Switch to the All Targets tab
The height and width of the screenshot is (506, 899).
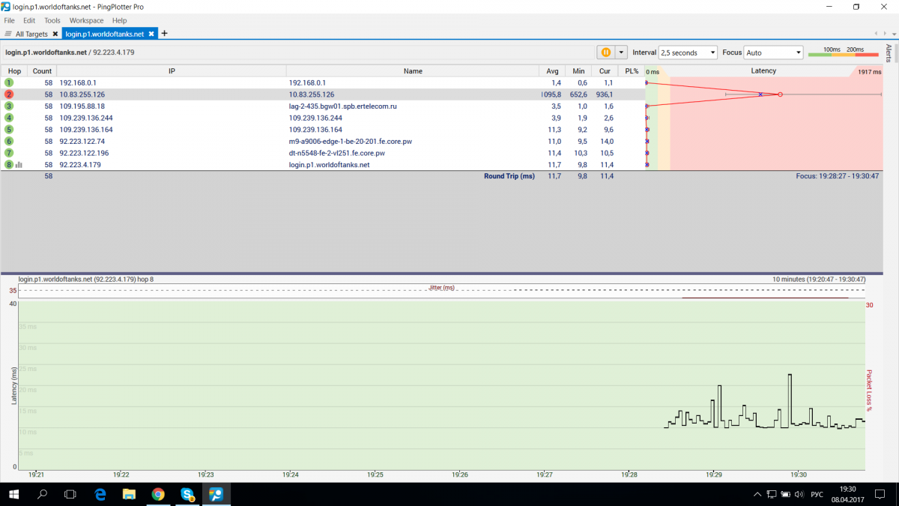[x=31, y=34]
